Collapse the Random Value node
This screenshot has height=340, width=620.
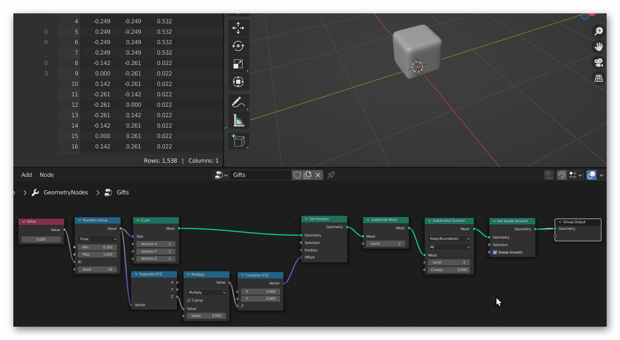coord(79,220)
